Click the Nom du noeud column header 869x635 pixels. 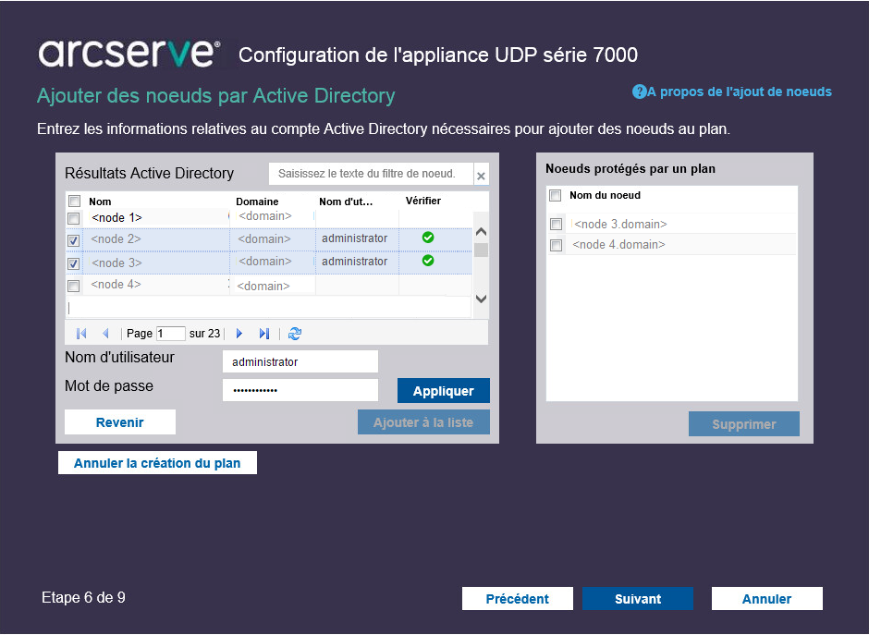606,195
